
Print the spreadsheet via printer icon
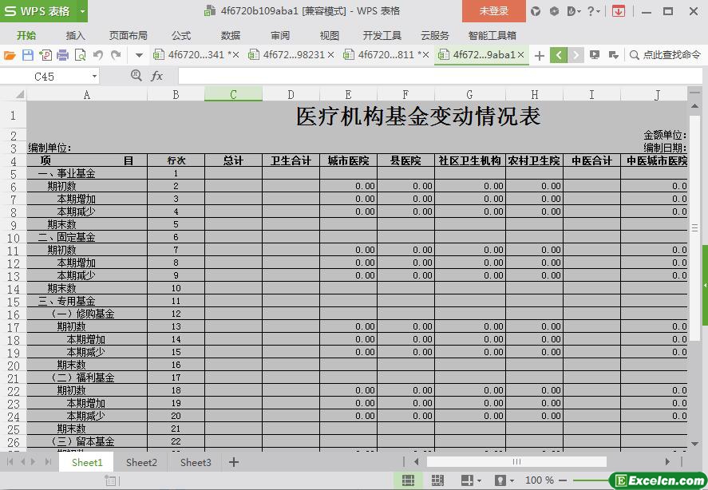(63, 55)
